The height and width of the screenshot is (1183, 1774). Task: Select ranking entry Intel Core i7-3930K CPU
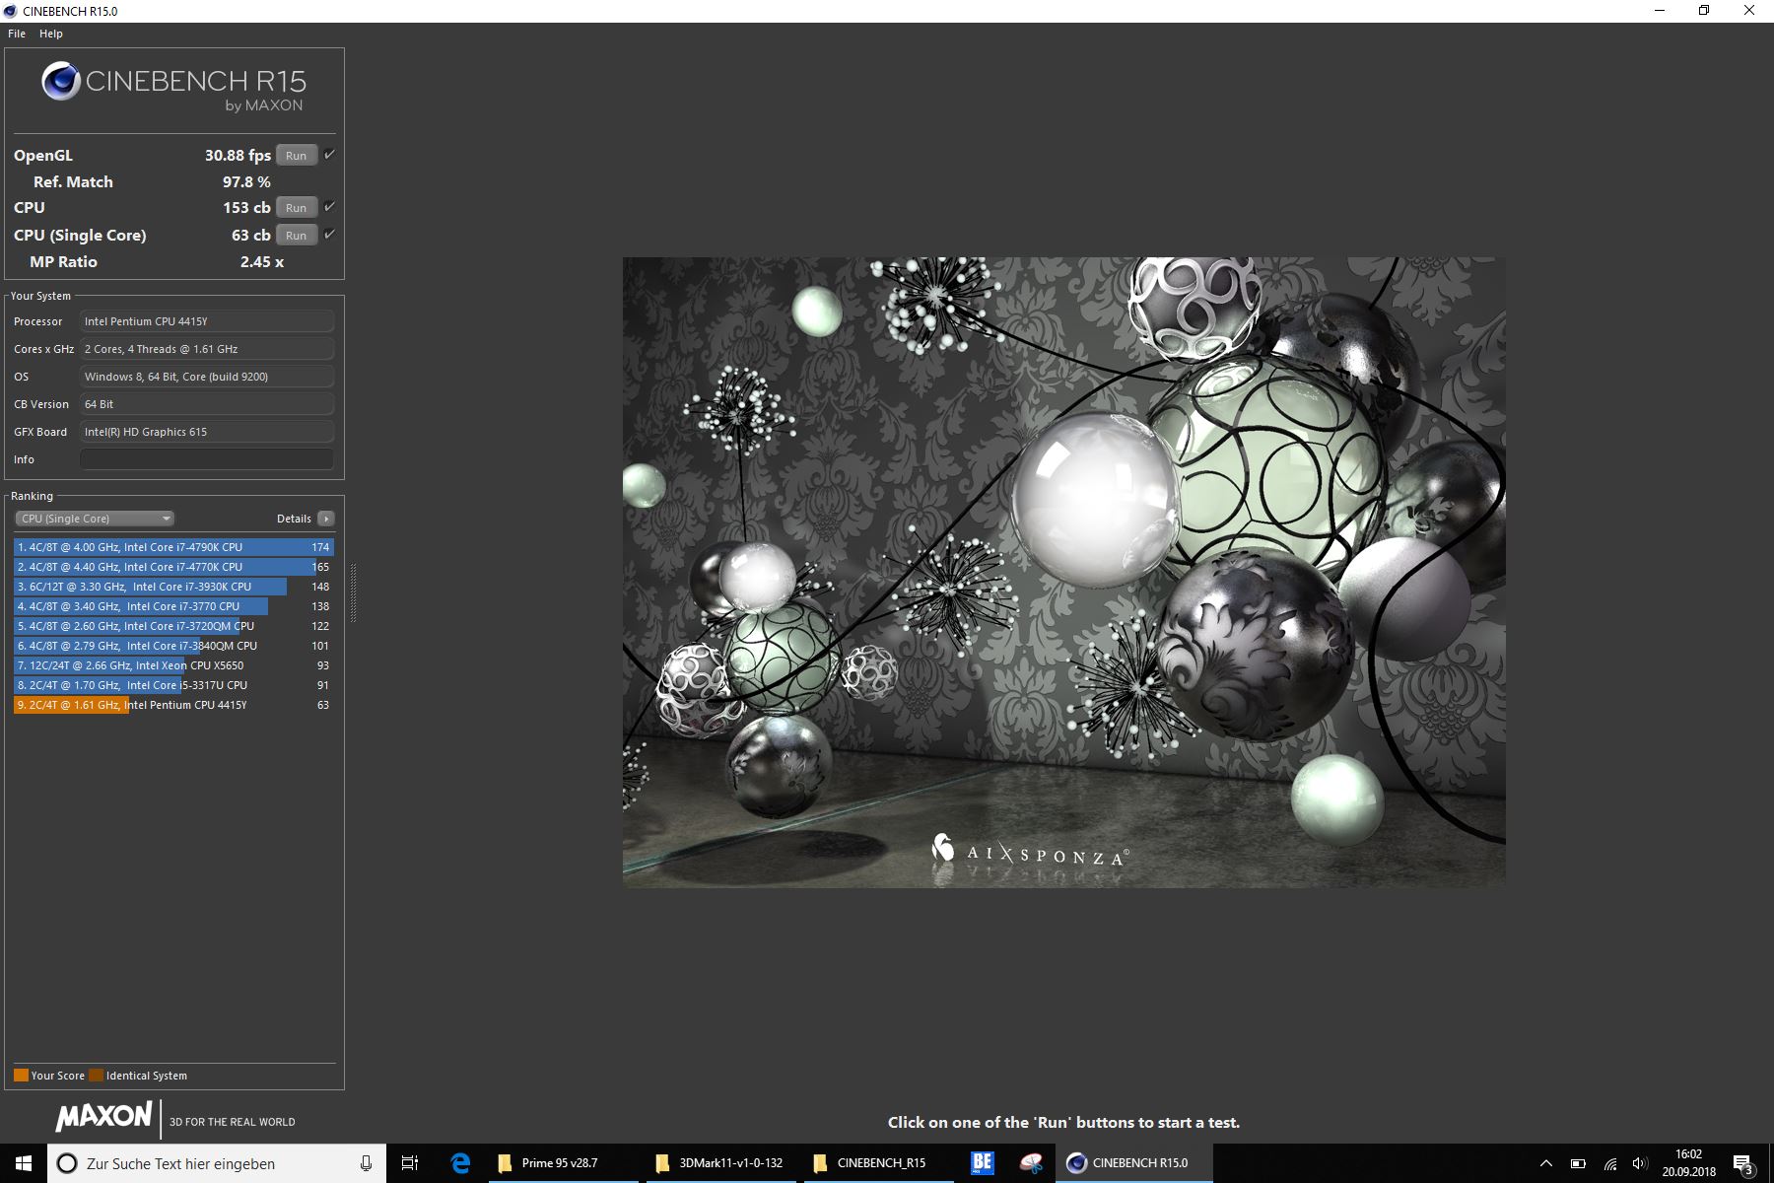(174, 587)
